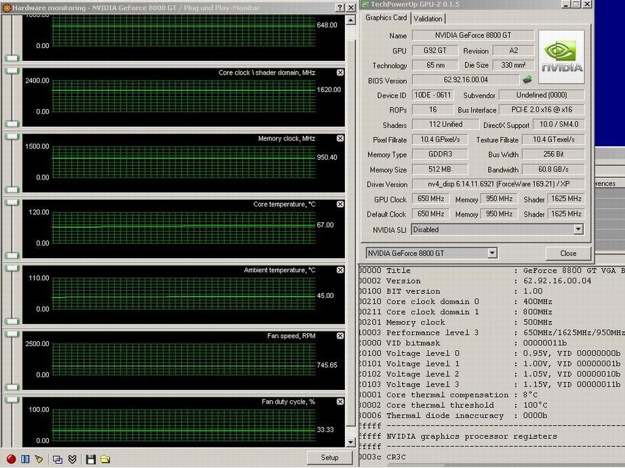Clear monitoring history with the broom icon

pyautogui.click(x=39, y=459)
